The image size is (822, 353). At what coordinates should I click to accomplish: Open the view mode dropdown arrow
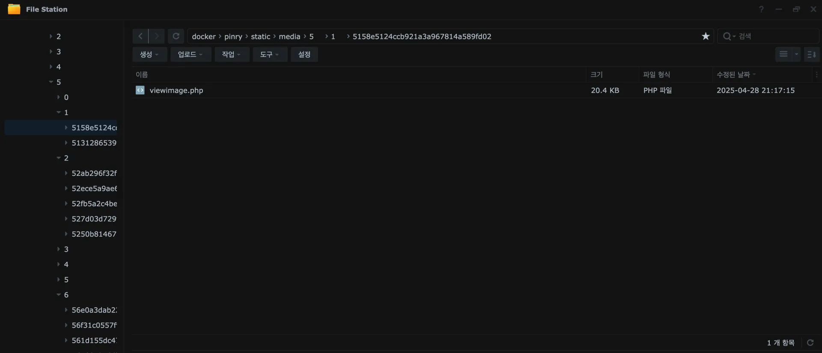(x=796, y=54)
